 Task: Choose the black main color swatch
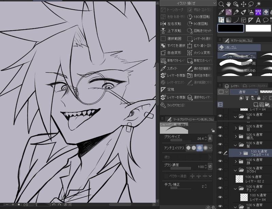pyautogui.click(x=231, y=28)
